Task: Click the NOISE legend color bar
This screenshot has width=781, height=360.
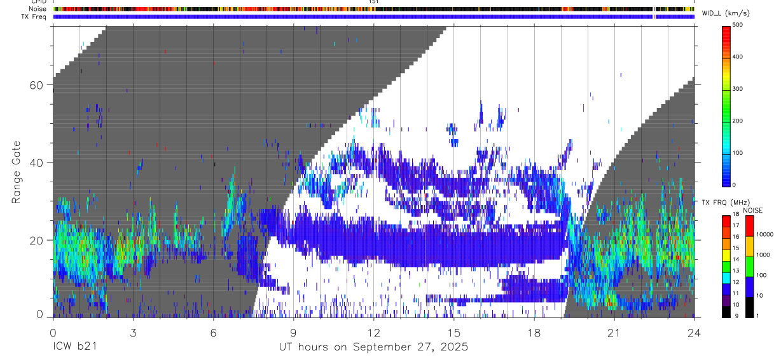Action: point(749,266)
